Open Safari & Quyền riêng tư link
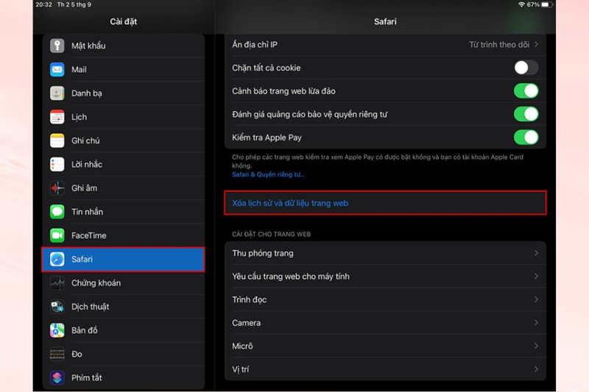The height and width of the screenshot is (392, 589). coord(268,174)
